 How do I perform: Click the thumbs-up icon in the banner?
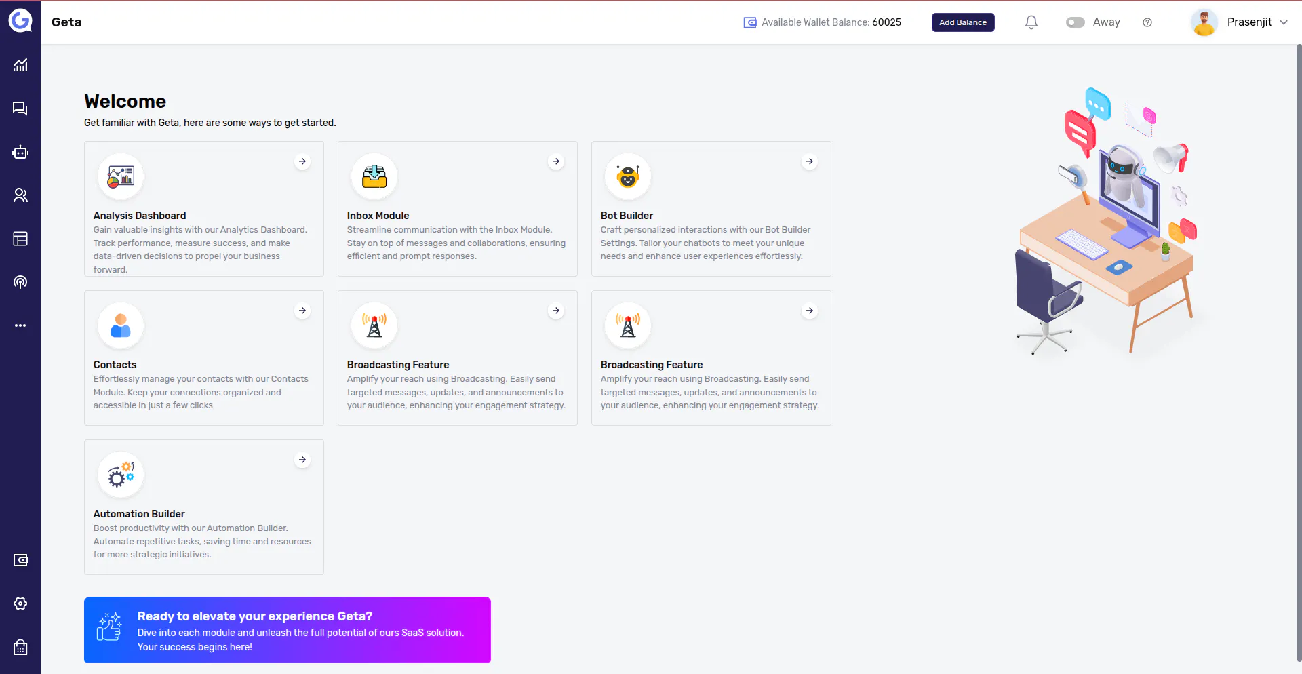[x=109, y=627]
